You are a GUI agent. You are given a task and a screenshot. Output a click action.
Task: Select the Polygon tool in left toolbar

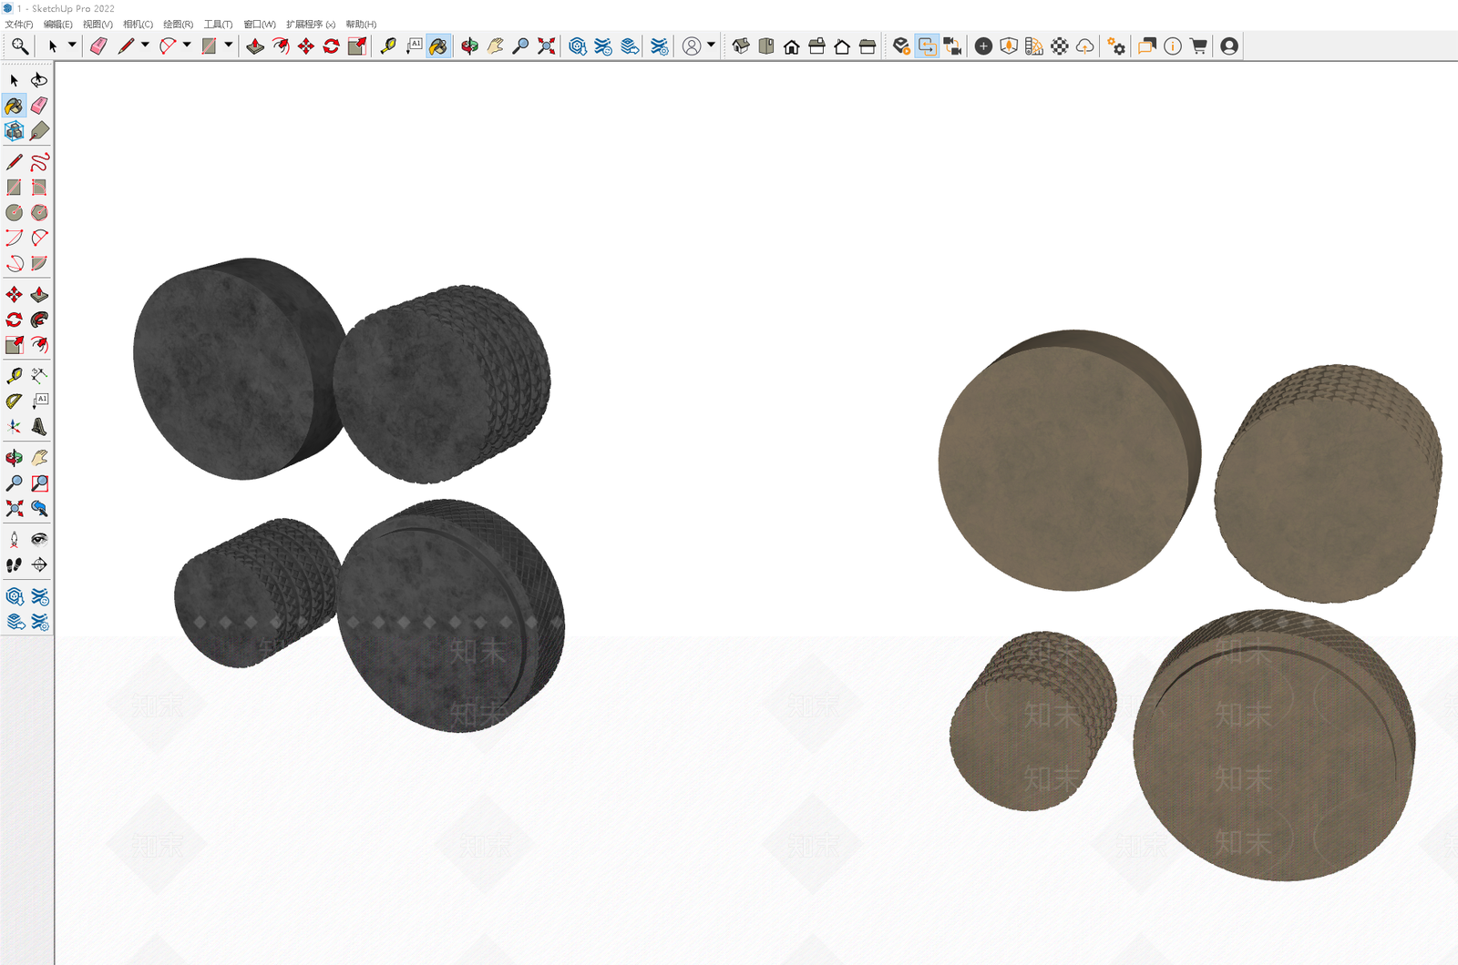[39, 212]
